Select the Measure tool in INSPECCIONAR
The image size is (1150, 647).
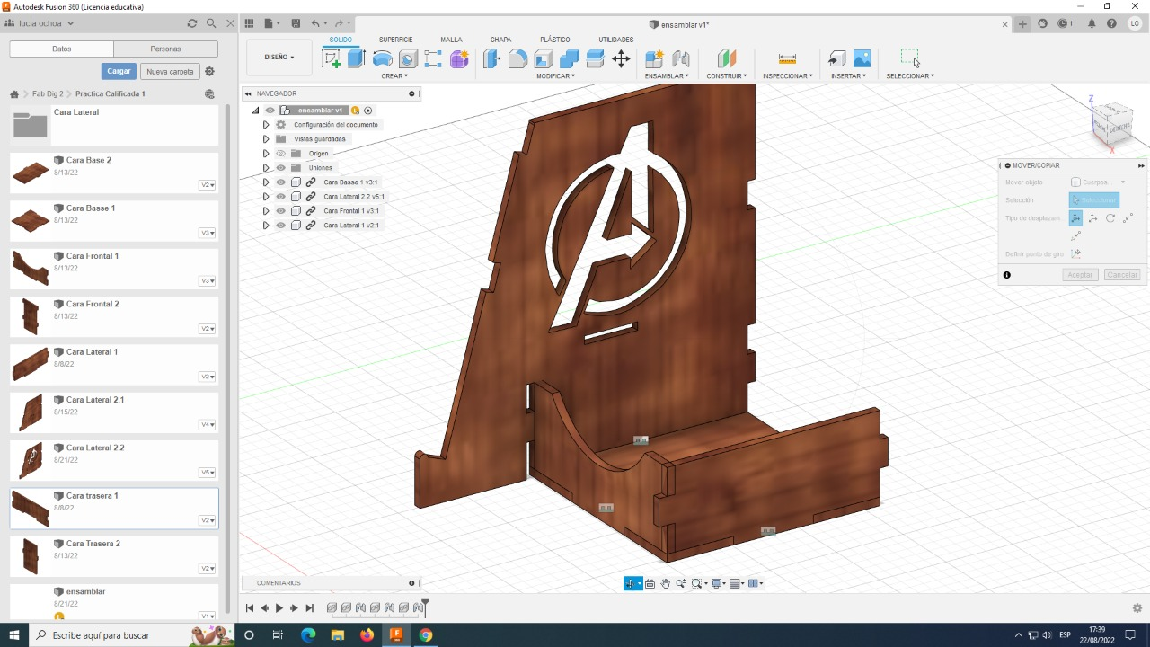coord(787,59)
